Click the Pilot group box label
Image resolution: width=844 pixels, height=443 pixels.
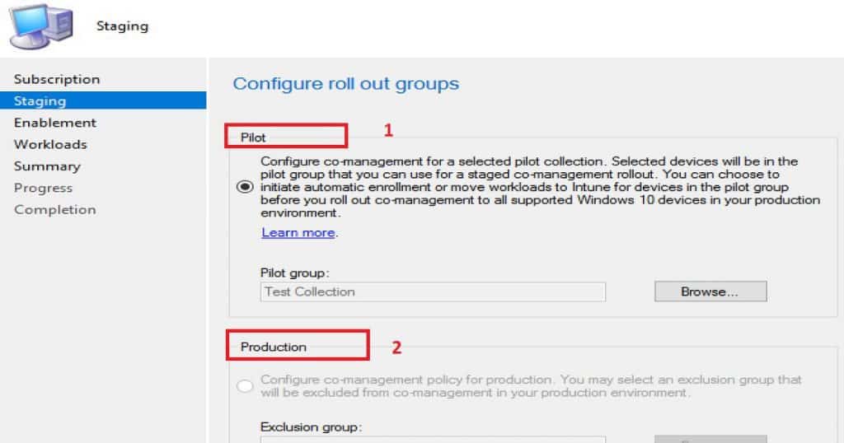[253, 137]
